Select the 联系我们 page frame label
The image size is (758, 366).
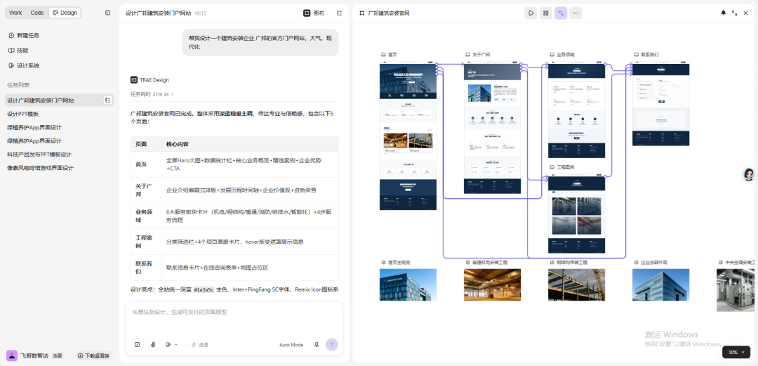tap(646, 55)
